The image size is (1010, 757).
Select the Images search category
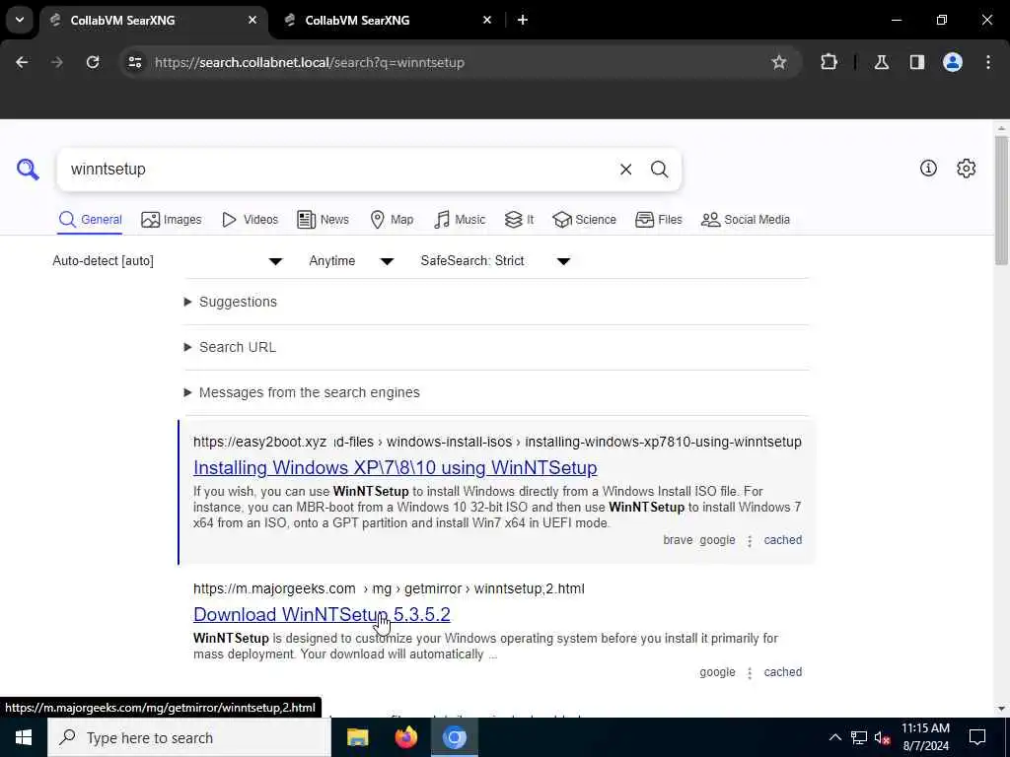coord(172,220)
